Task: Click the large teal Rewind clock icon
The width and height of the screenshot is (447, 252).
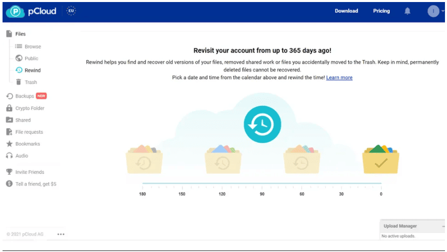Action: click(263, 124)
